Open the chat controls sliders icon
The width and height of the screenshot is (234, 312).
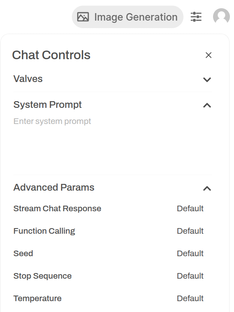coord(196,17)
